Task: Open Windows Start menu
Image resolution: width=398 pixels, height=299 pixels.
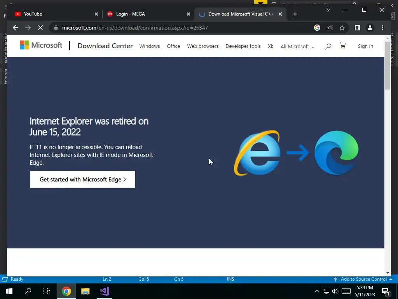Action: [x=9, y=291]
